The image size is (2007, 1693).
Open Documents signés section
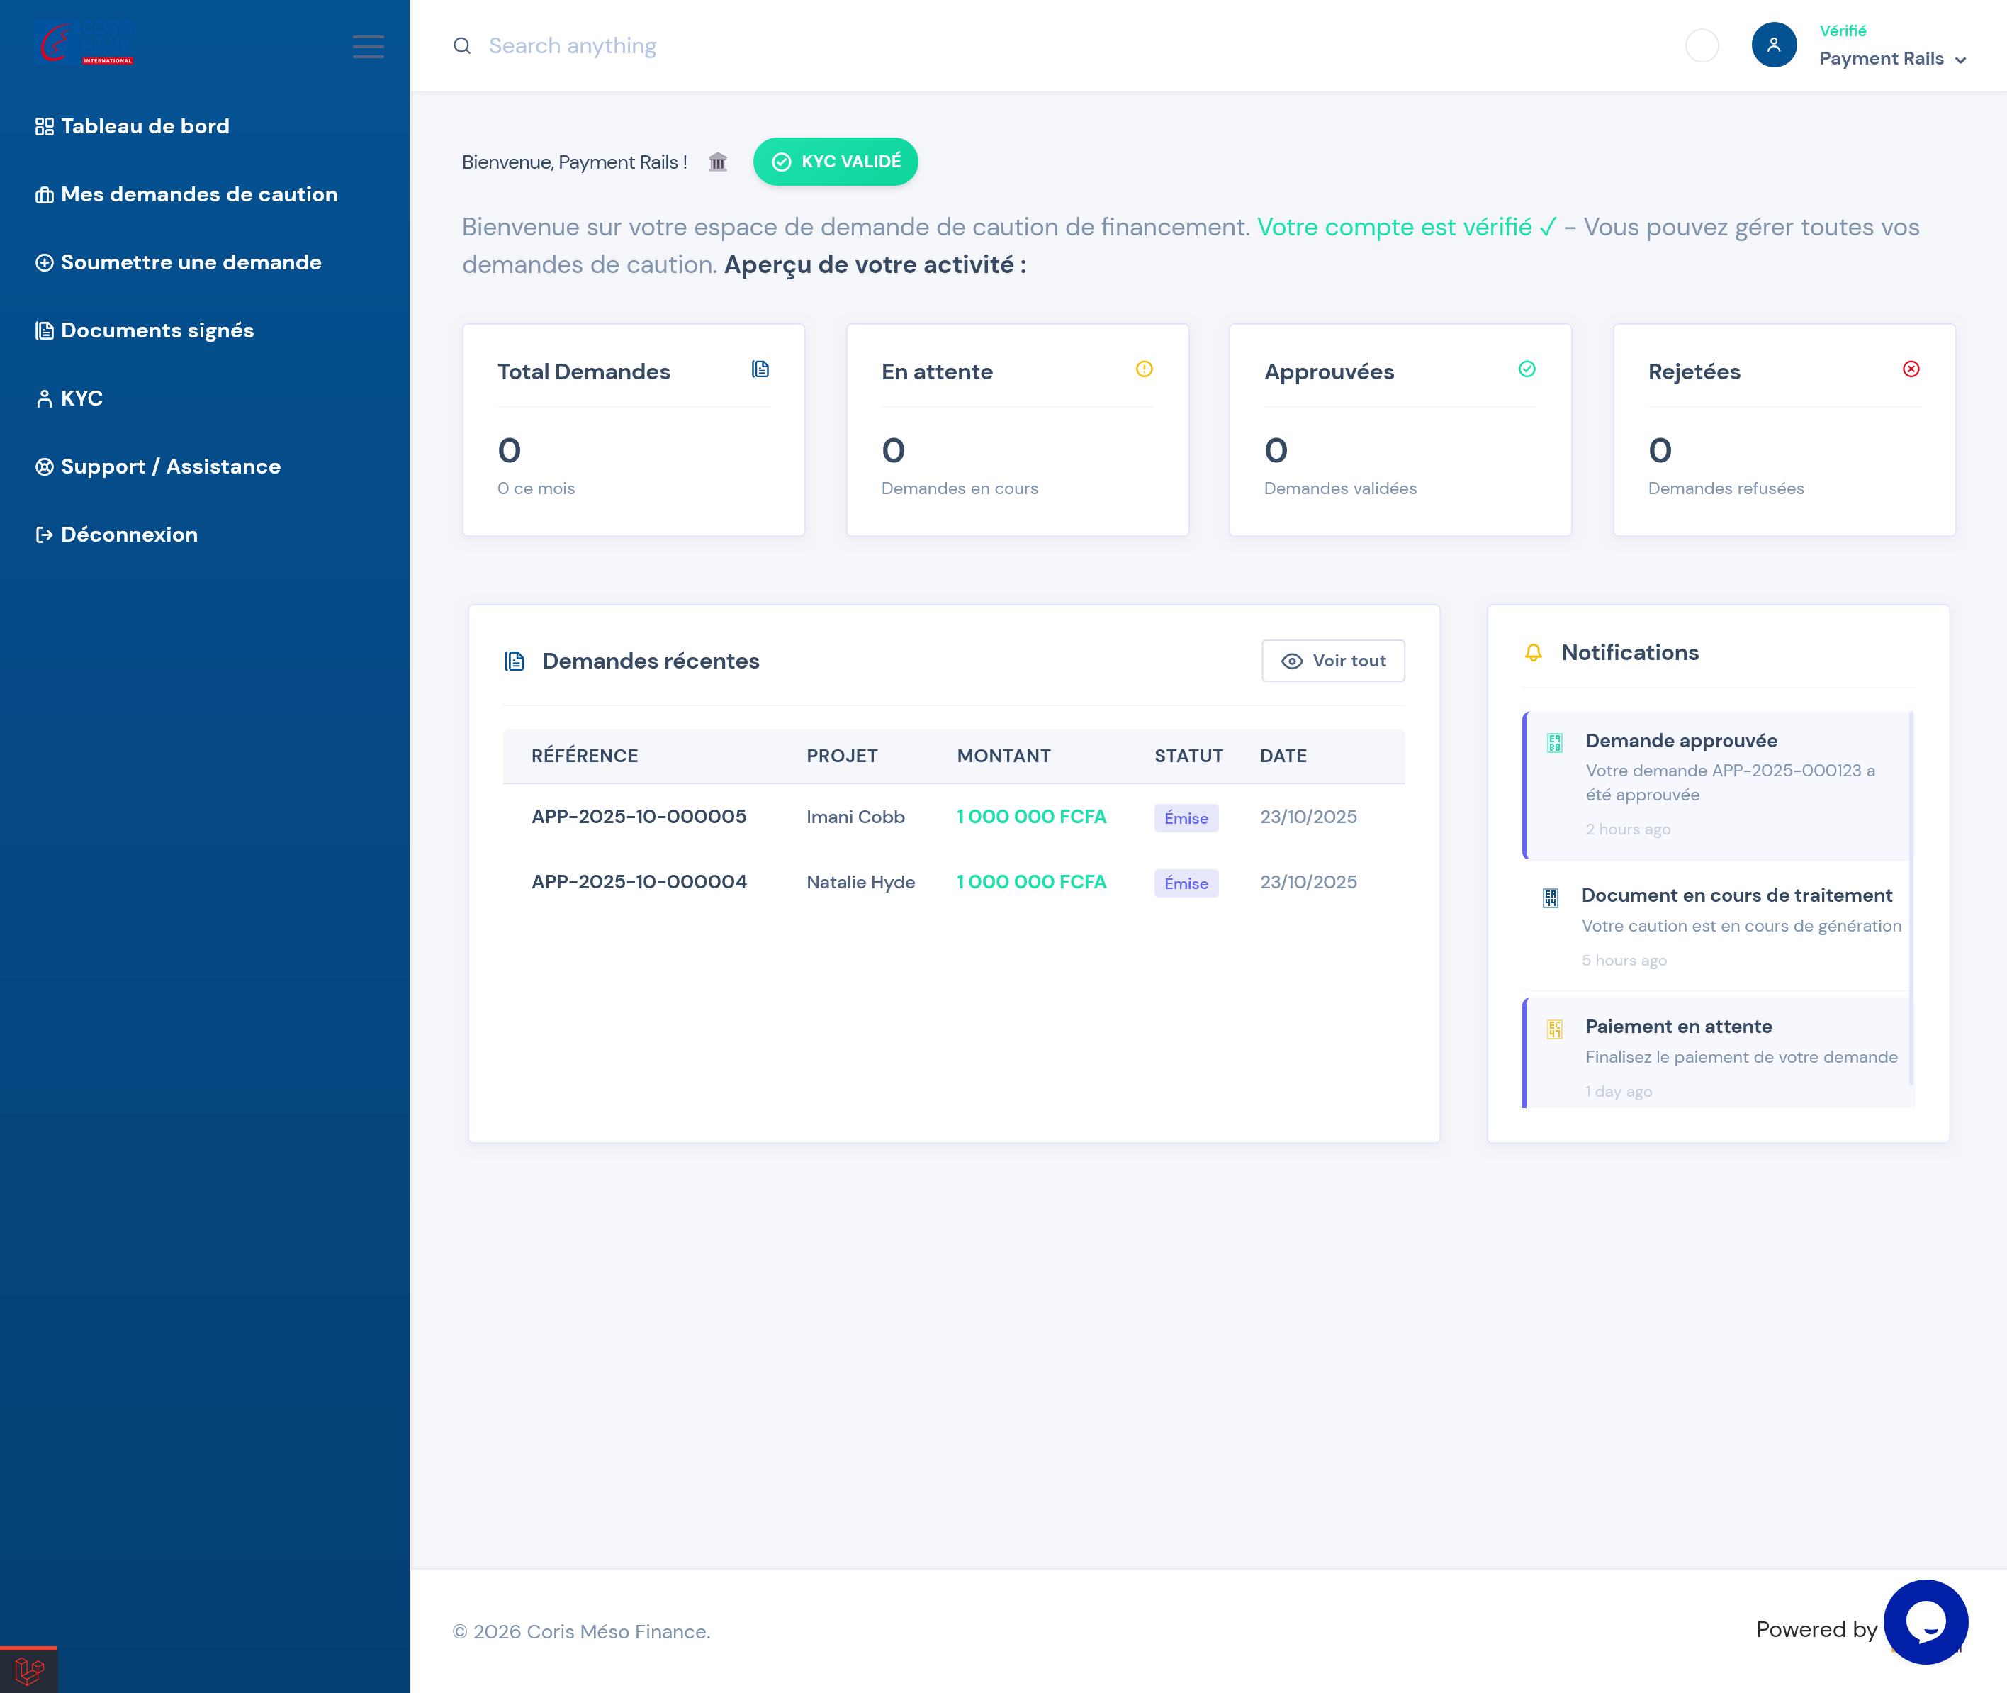pyautogui.click(x=157, y=331)
